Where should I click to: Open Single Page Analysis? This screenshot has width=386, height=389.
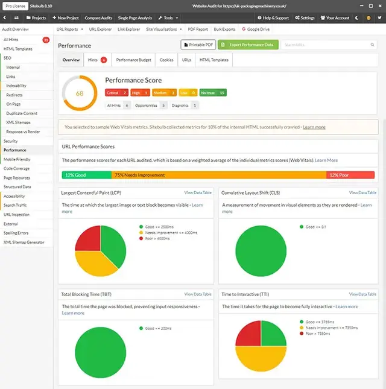coord(134,18)
